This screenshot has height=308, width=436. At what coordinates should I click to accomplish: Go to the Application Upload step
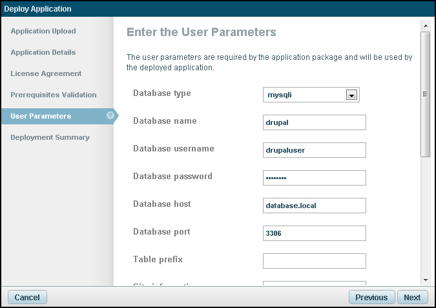[43, 31]
